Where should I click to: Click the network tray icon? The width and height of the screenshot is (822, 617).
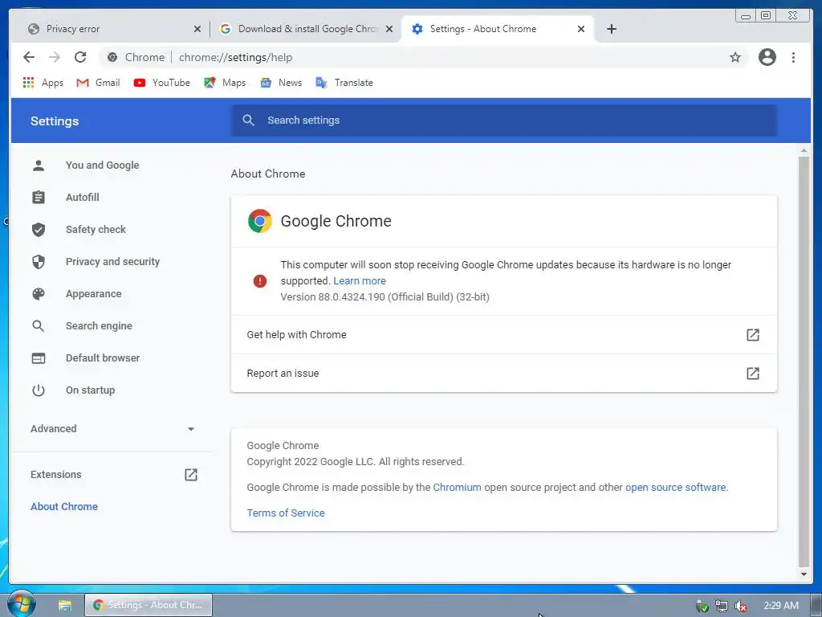click(722, 606)
